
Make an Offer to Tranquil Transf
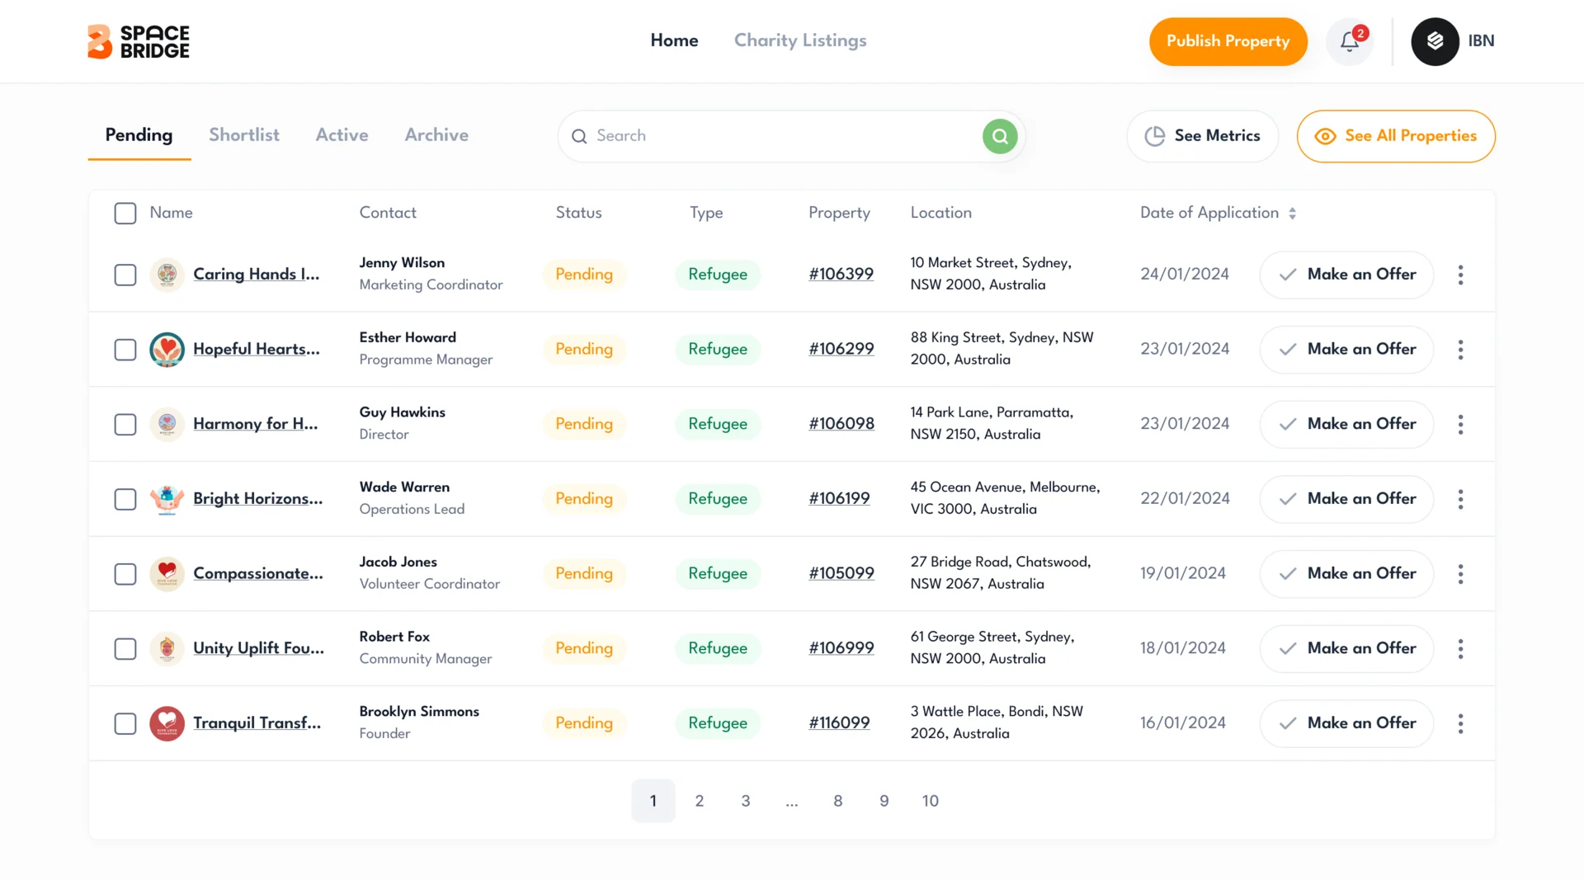click(1346, 723)
